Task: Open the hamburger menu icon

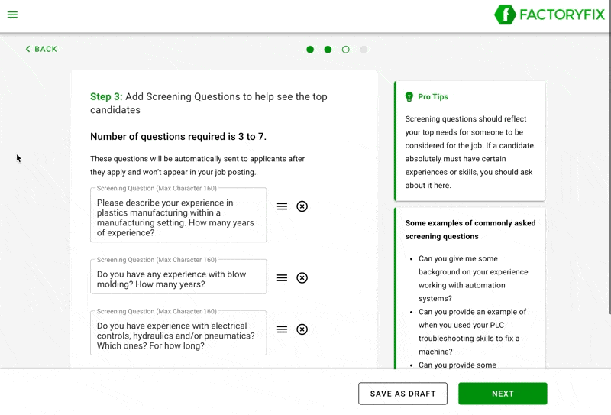Action: tap(12, 15)
